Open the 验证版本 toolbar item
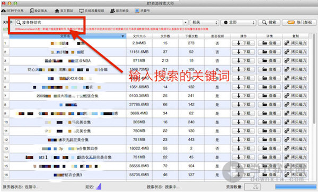This screenshot has width=318, height=192. [x=39, y=11]
